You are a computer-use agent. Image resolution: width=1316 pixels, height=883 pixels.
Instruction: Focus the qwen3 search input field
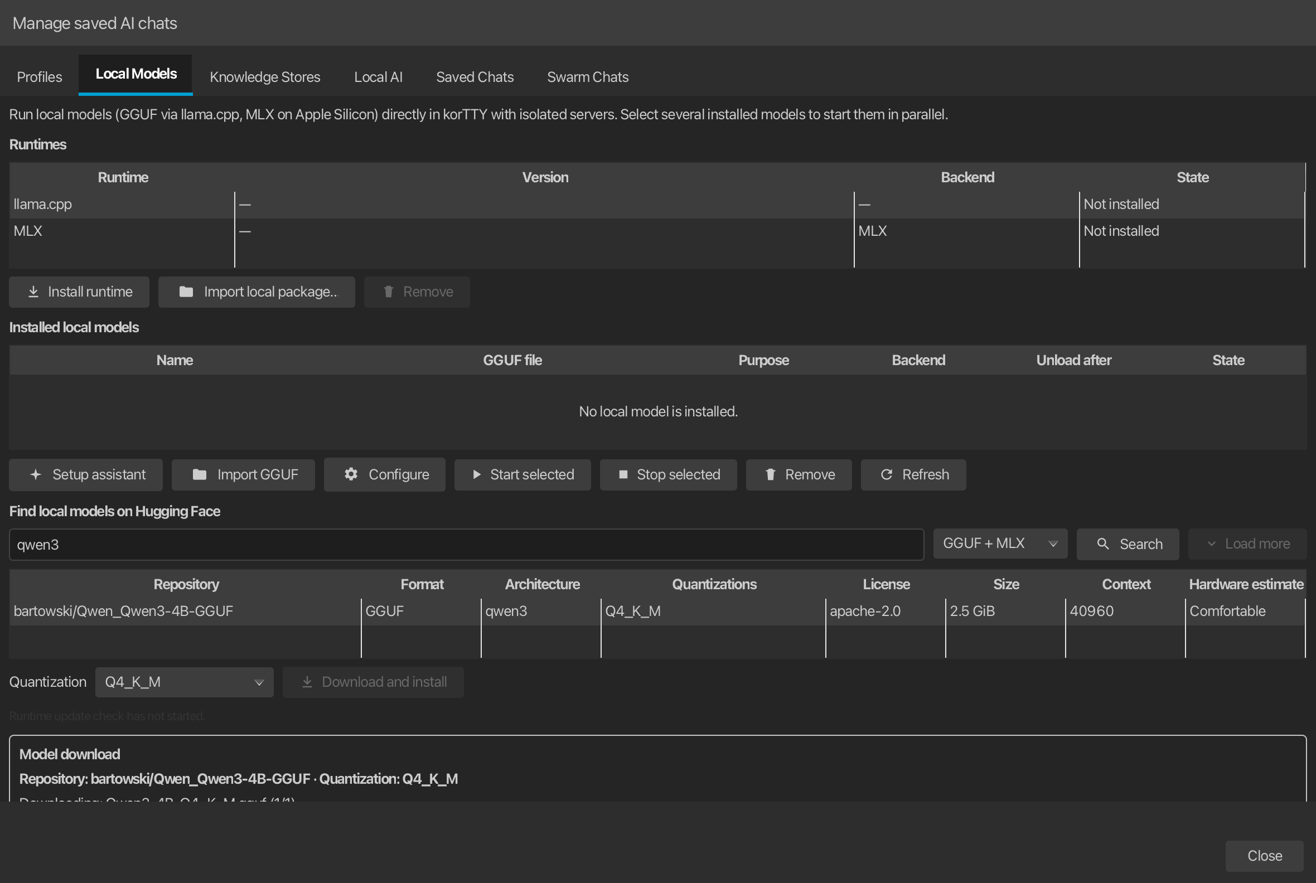[467, 545]
